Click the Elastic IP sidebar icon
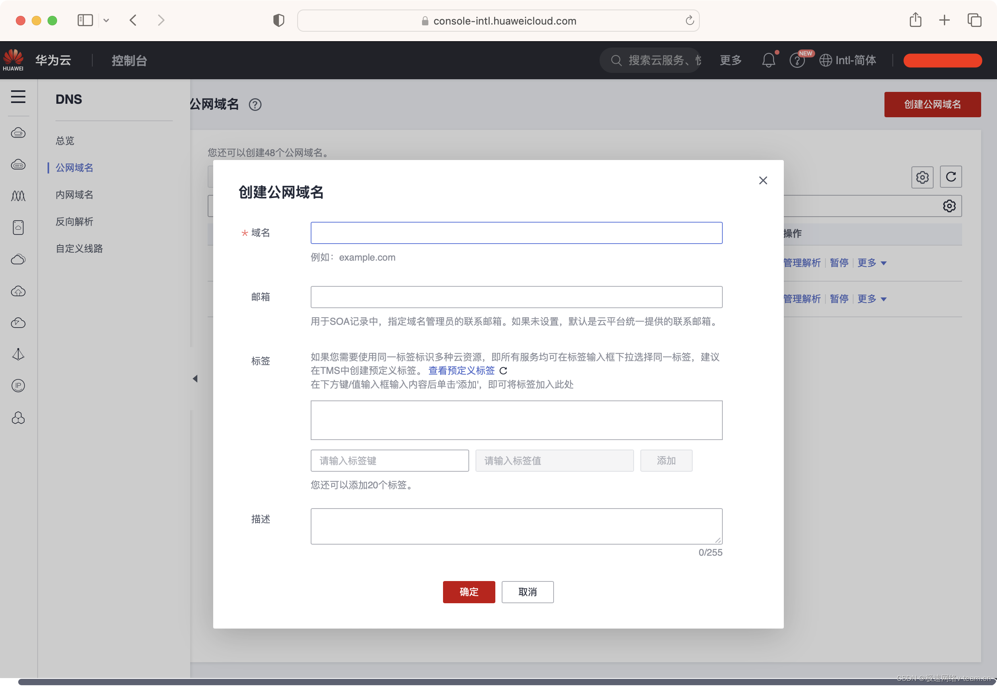Image resolution: width=997 pixels, height=686 pixels. [18, 385]
